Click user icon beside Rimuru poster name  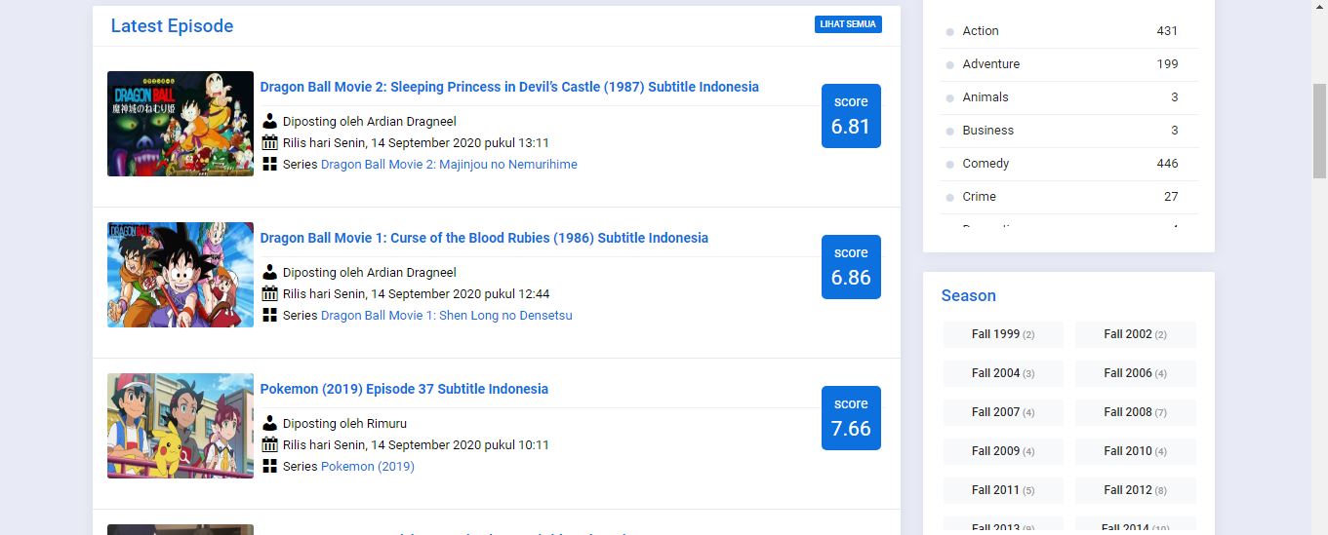(x=270, y=423)
